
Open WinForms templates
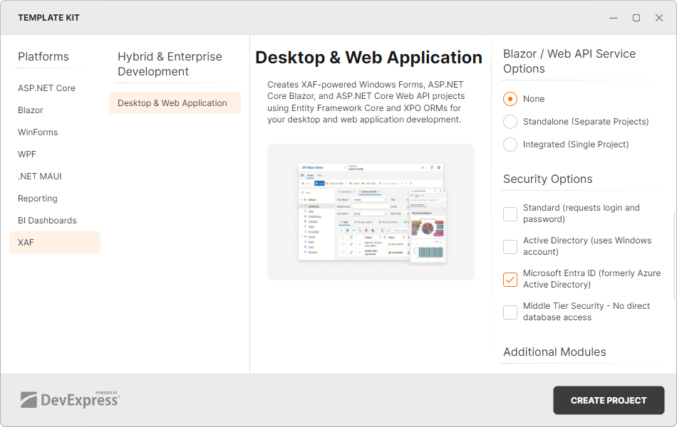point(38,132)
